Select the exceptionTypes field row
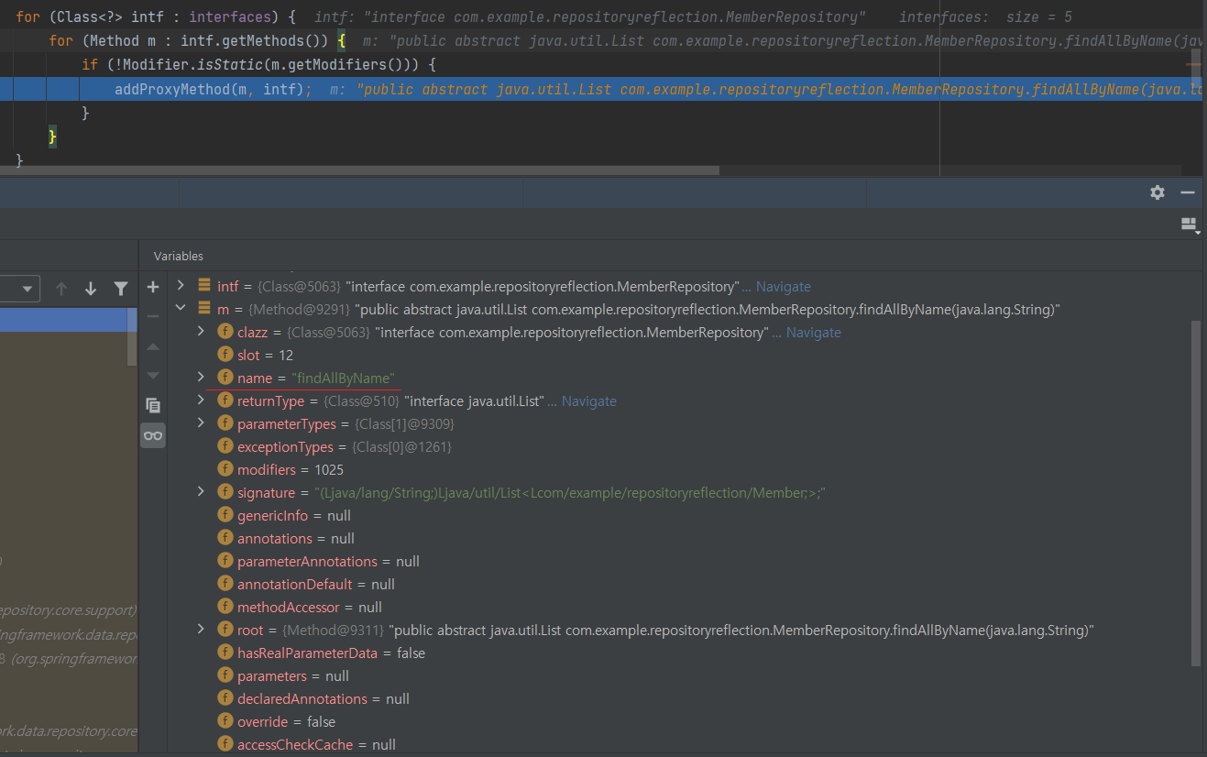This screenshot has width=1207, height=757. point(679,446)
